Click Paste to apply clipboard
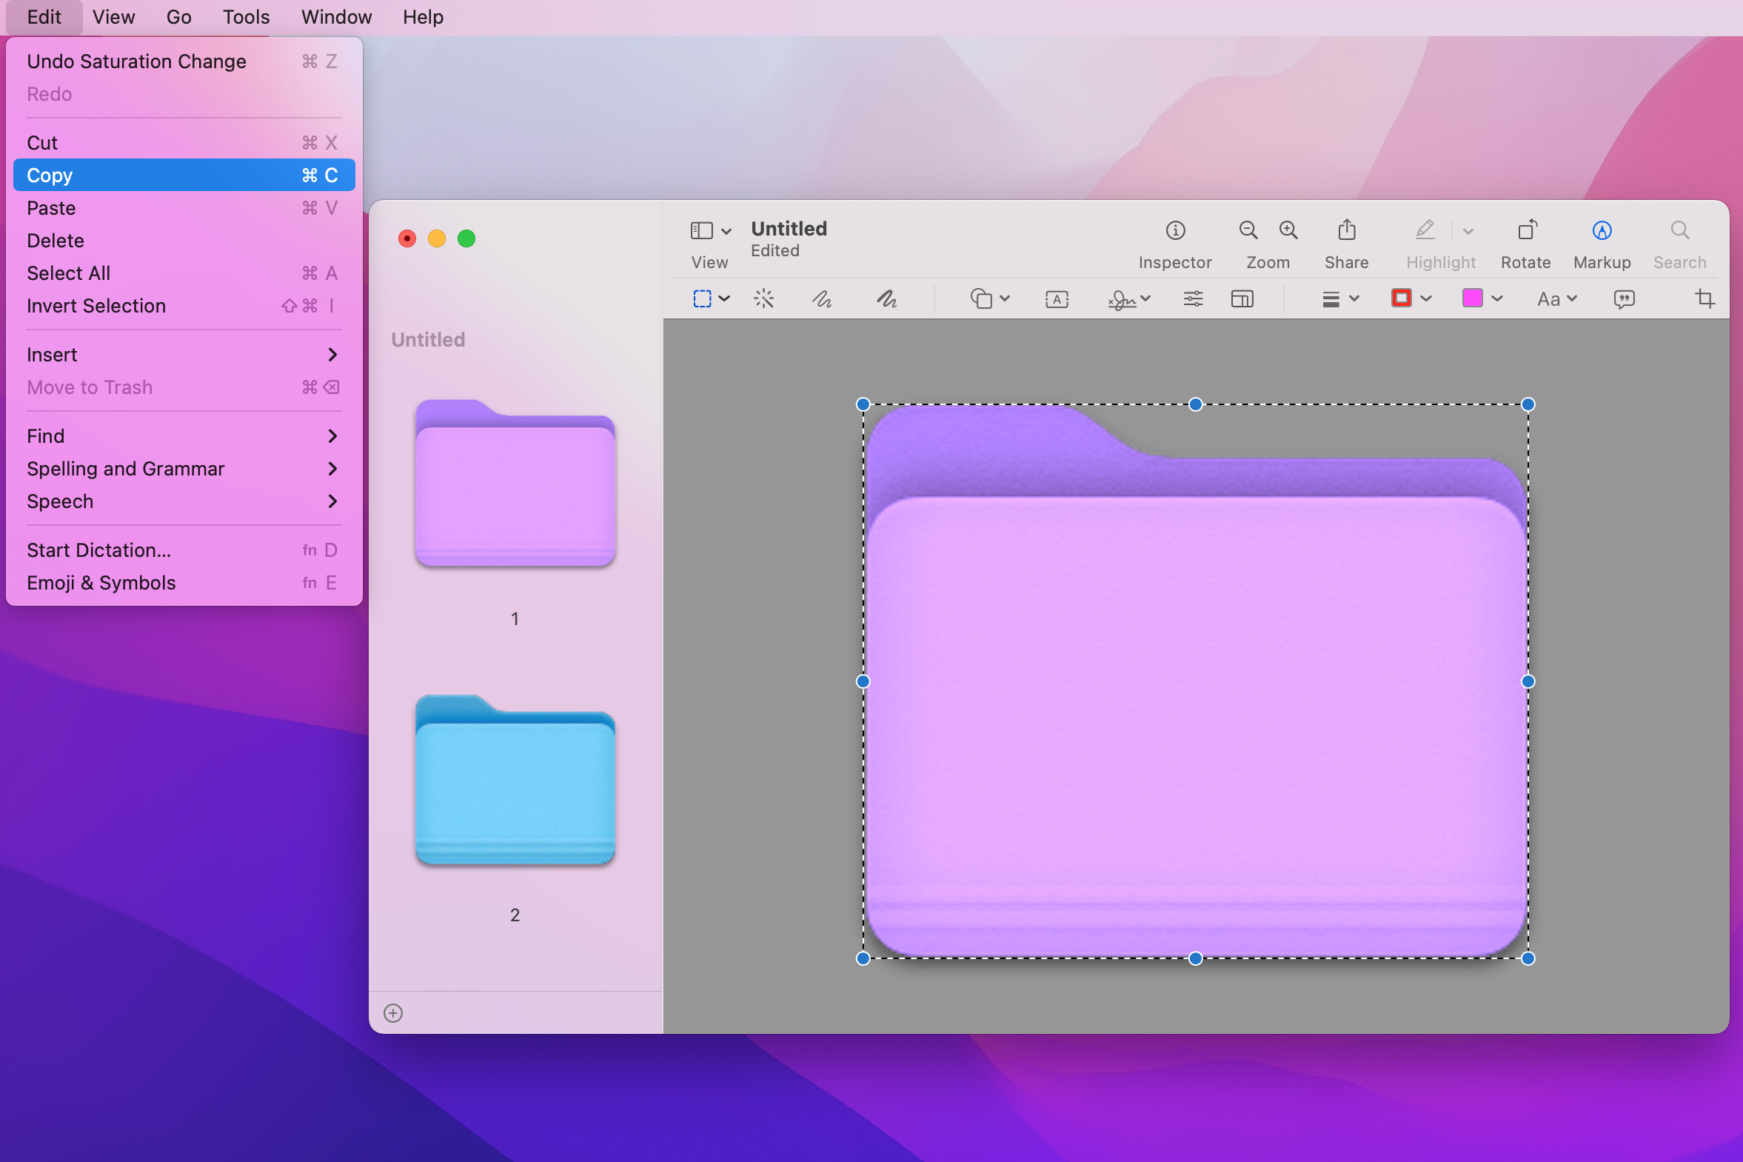This screenshot has height=1162, width=1743. coord(52,207)
